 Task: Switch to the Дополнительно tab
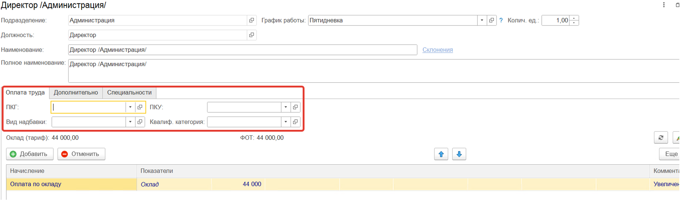pos(76,92)
